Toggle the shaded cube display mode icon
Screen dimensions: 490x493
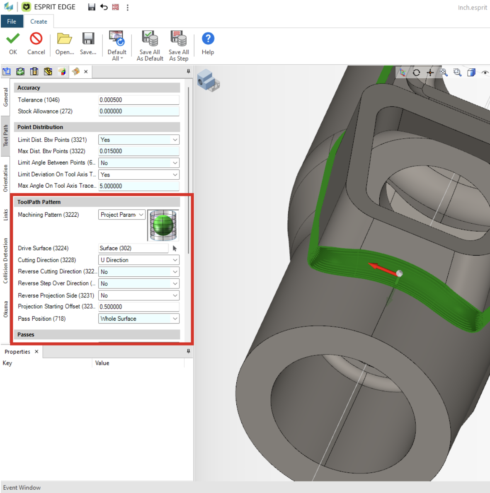point(471,72)
